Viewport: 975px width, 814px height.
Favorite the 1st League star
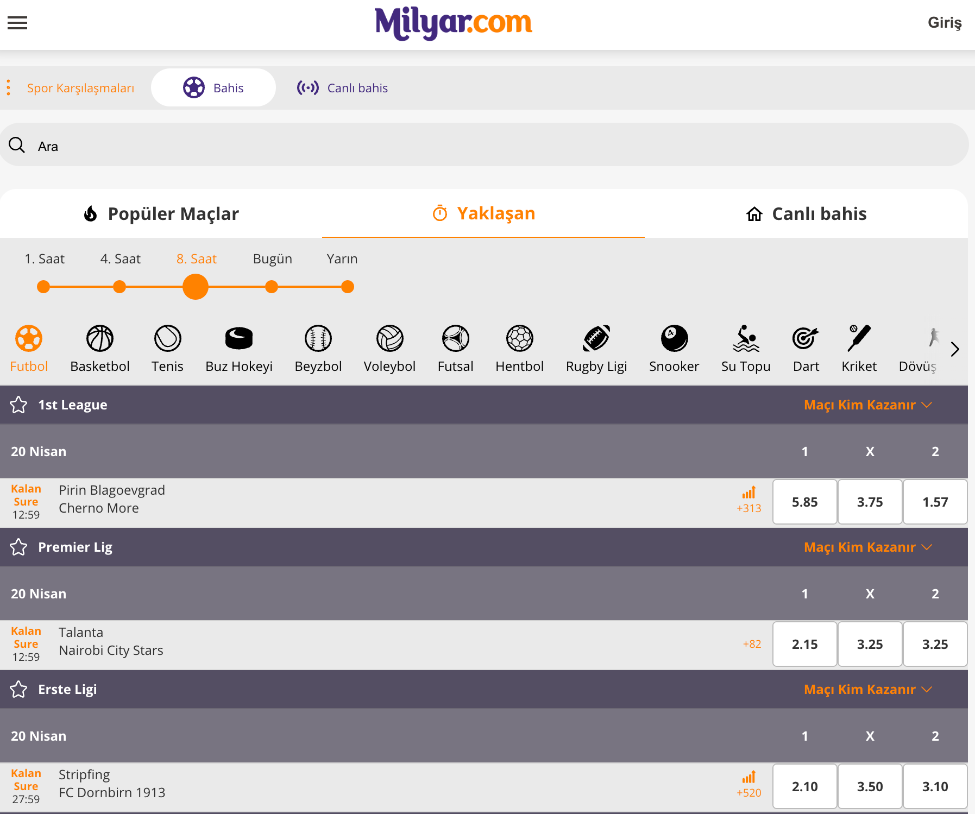(x=18, y=405)
